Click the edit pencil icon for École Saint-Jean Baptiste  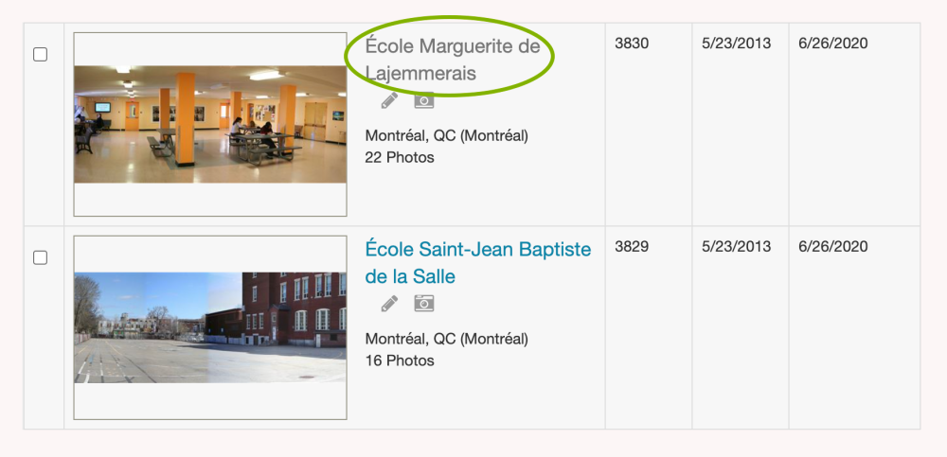coord(389,304)
